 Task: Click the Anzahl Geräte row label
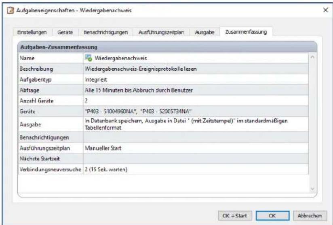36,101
